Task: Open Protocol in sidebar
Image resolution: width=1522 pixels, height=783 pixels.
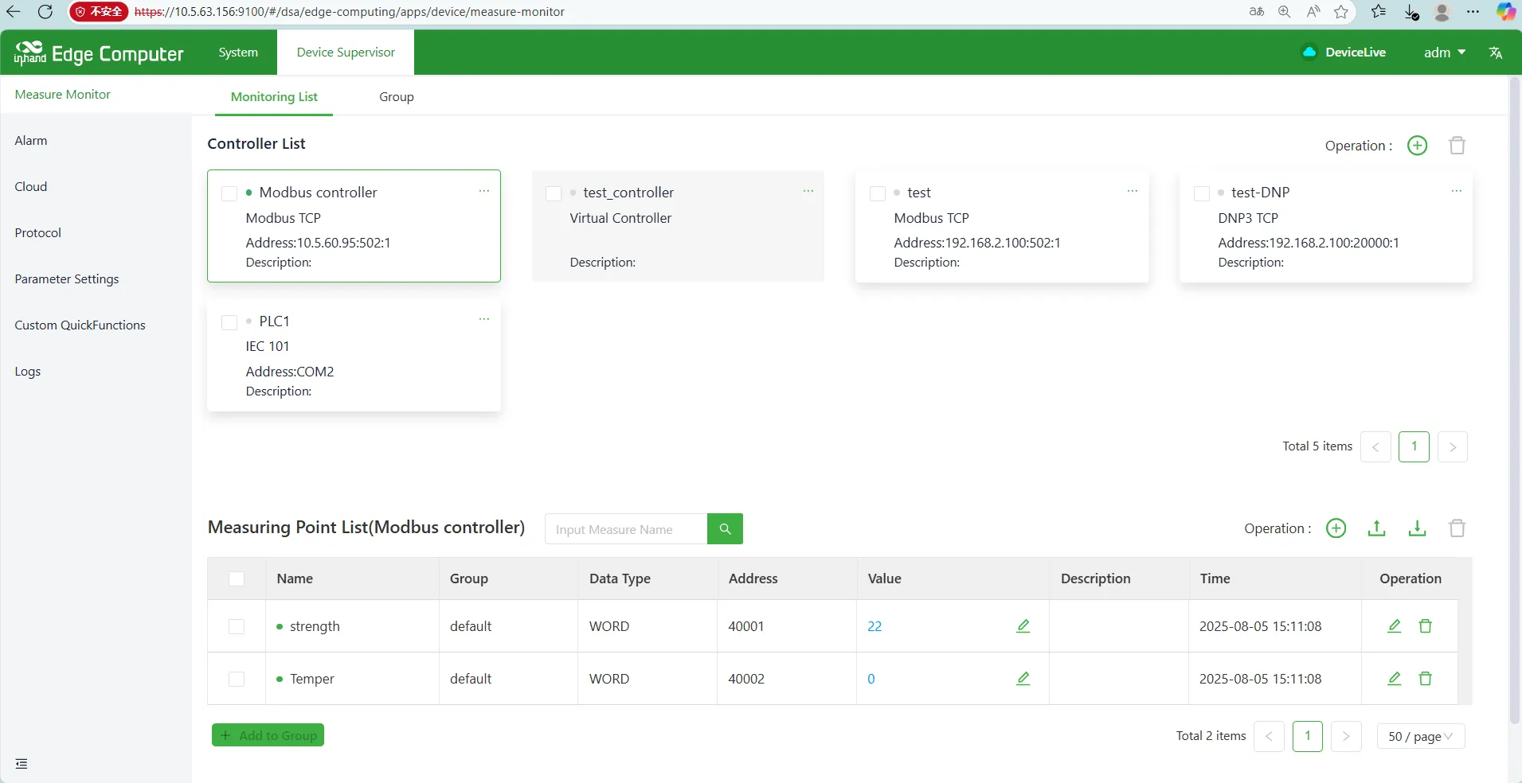Action: point(38,233)
